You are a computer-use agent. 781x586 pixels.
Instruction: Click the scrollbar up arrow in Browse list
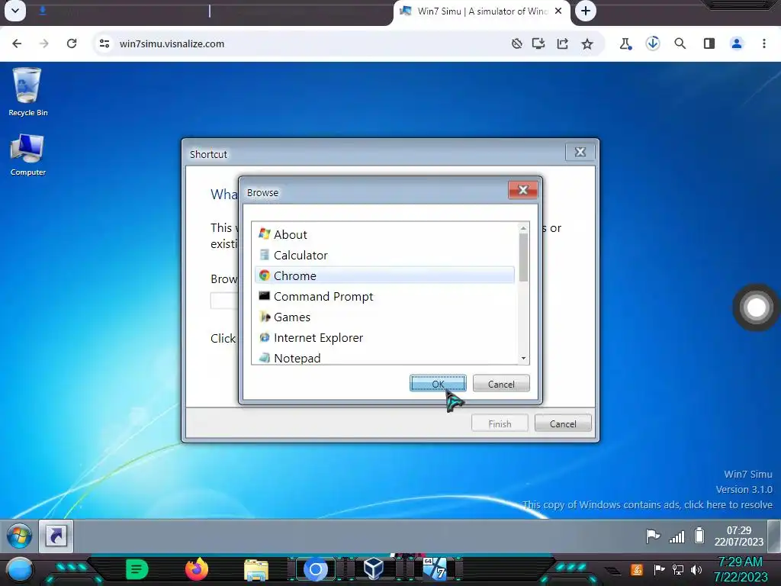click(x=523, y=228)
